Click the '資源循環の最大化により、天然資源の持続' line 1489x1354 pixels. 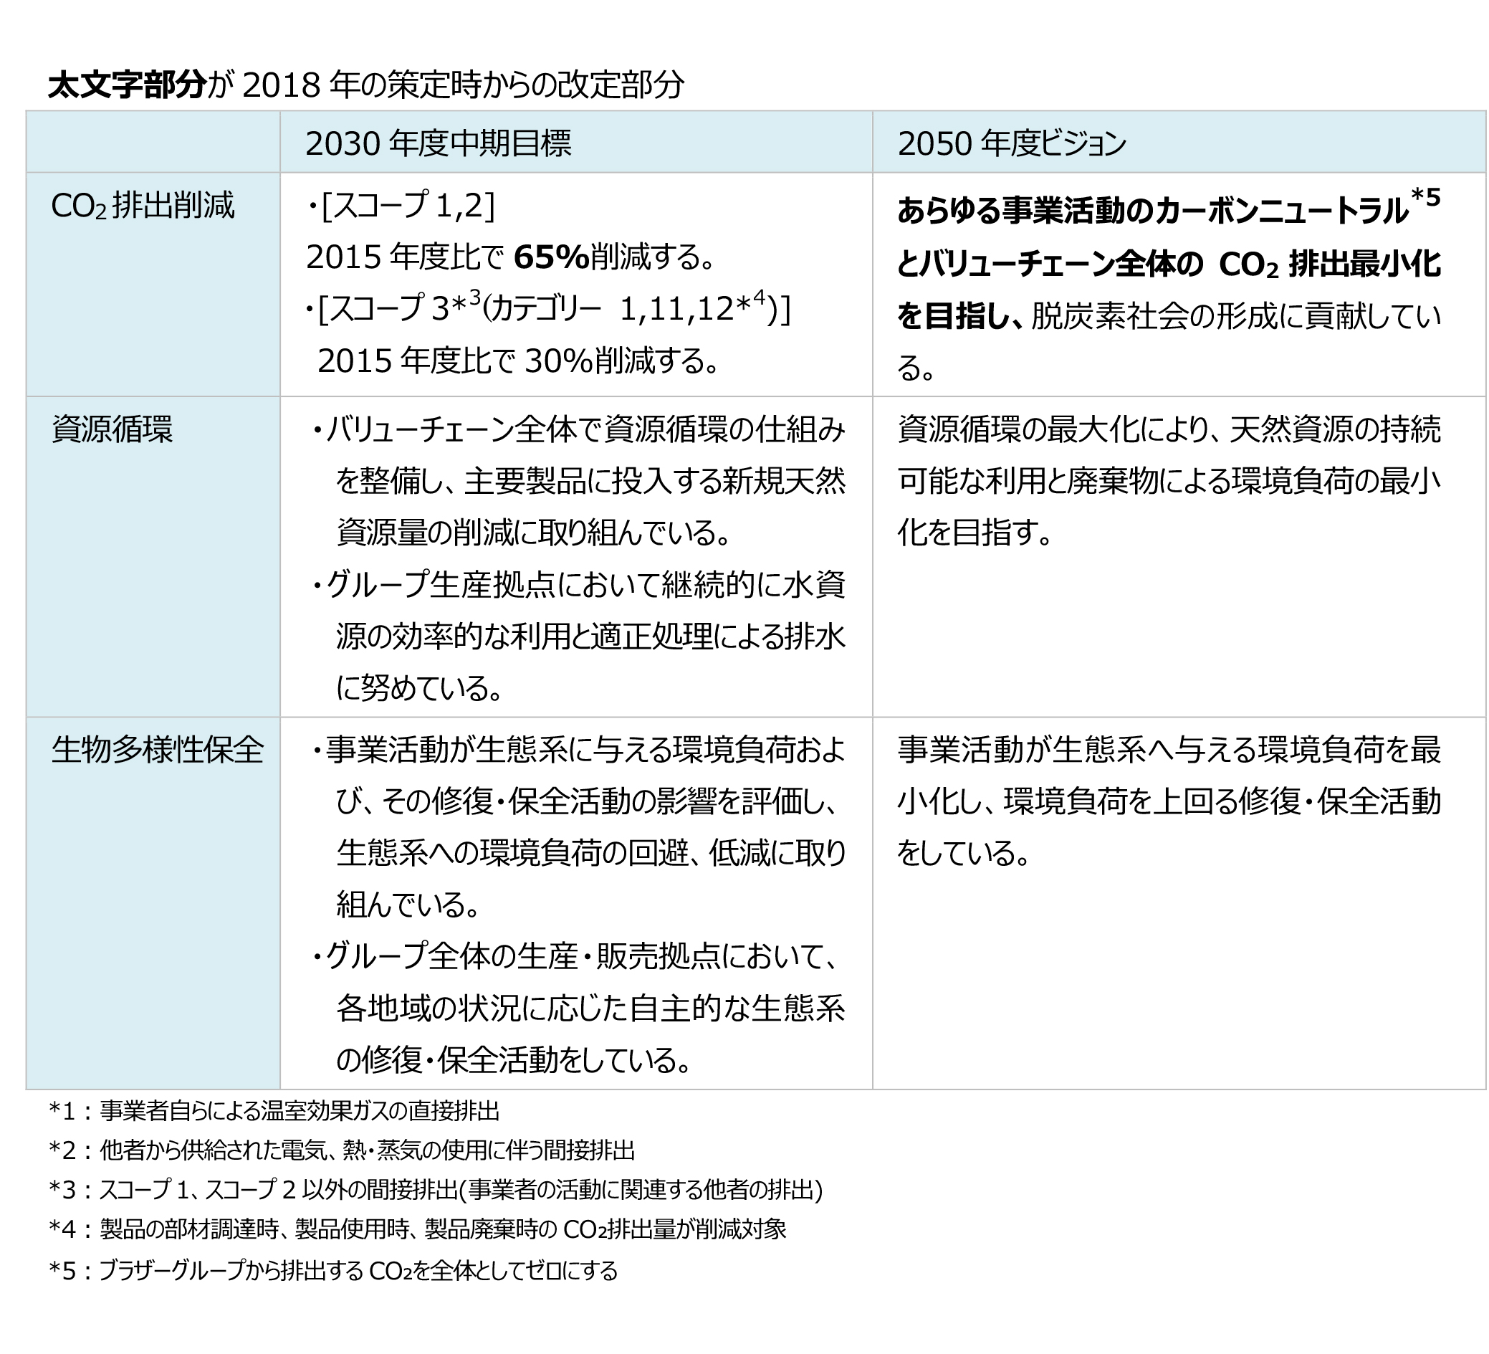[1169, 429]
